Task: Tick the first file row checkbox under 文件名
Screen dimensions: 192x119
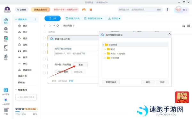Action: coord(44,38)
